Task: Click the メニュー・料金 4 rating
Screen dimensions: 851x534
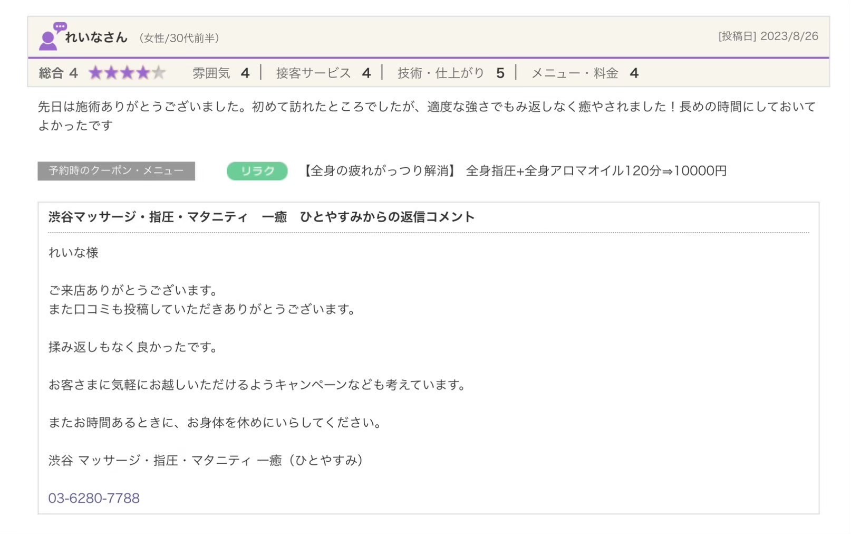Action: (585, 73)
